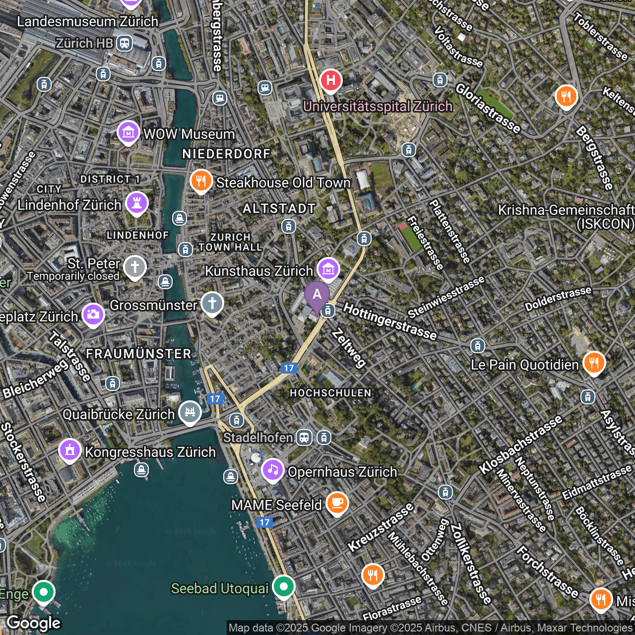Select the Stockerstrasse street label

tap(23, 462)
